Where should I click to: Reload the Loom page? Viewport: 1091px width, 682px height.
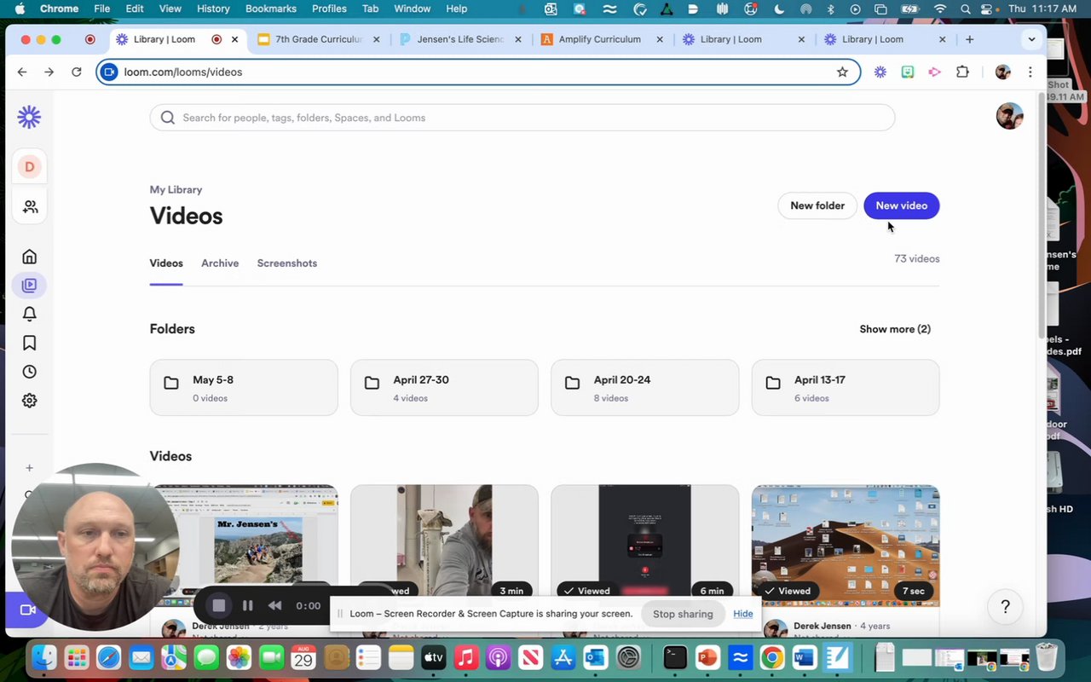(x=77, y=72)
